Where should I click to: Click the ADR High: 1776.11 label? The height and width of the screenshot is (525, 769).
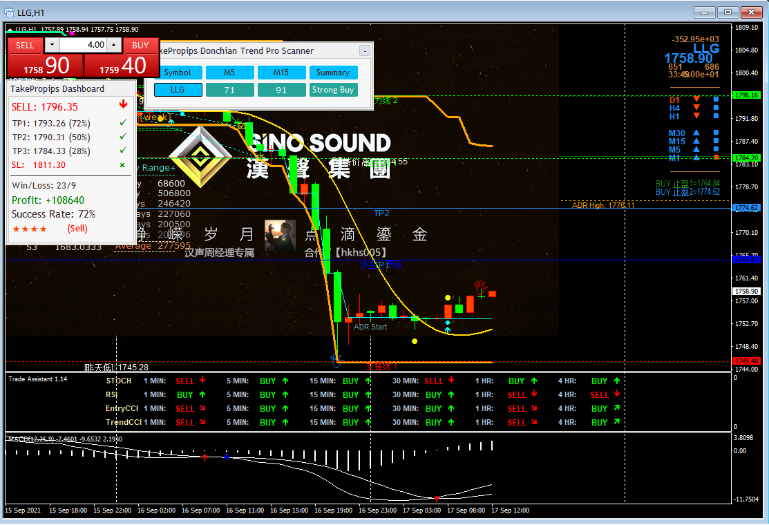pos(603,205)
